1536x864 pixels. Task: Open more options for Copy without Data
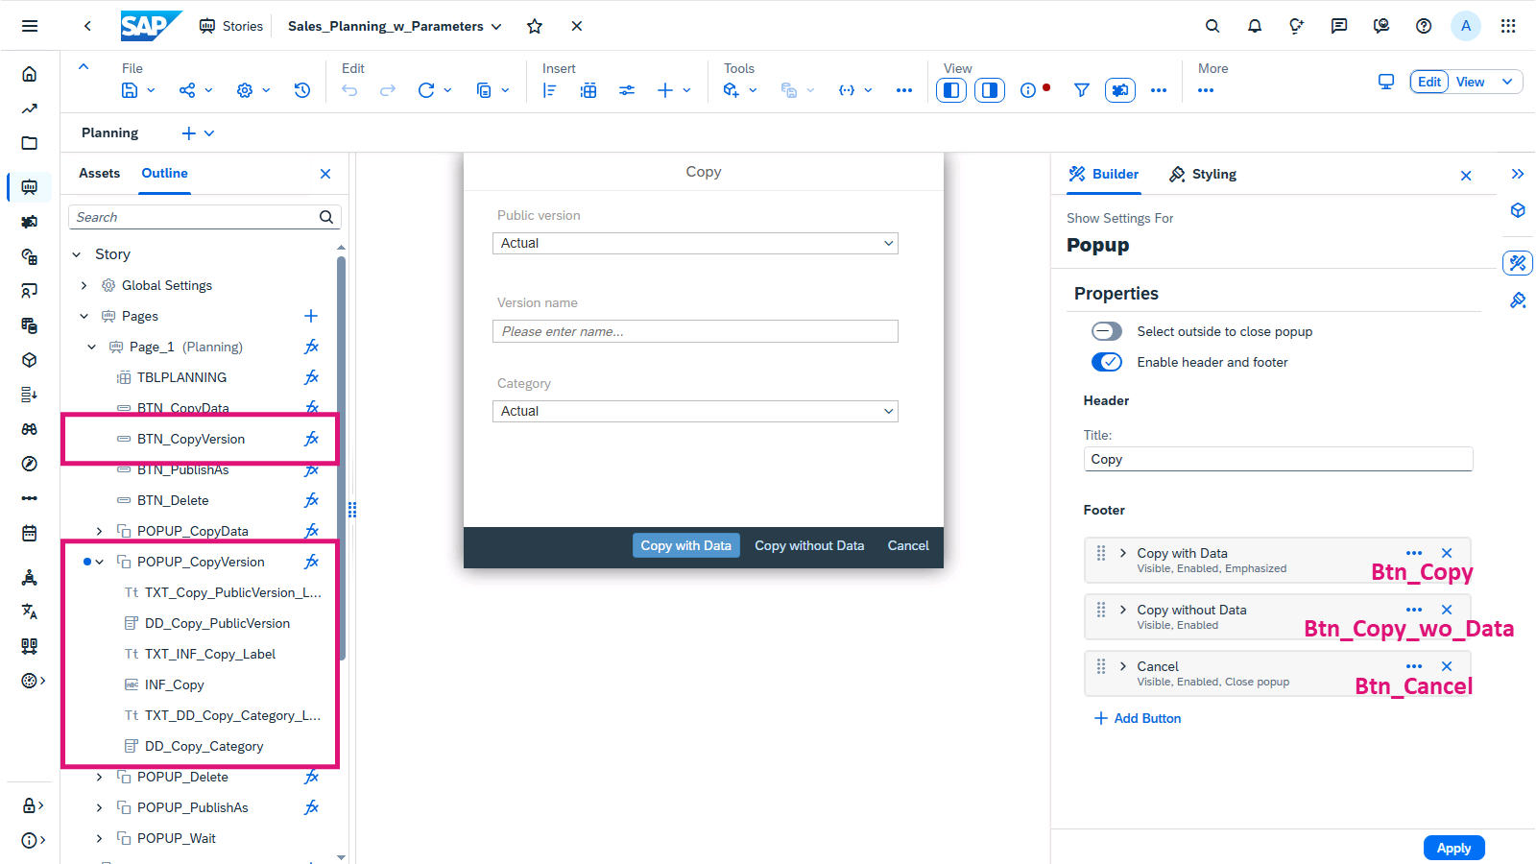pos(1414,610)
